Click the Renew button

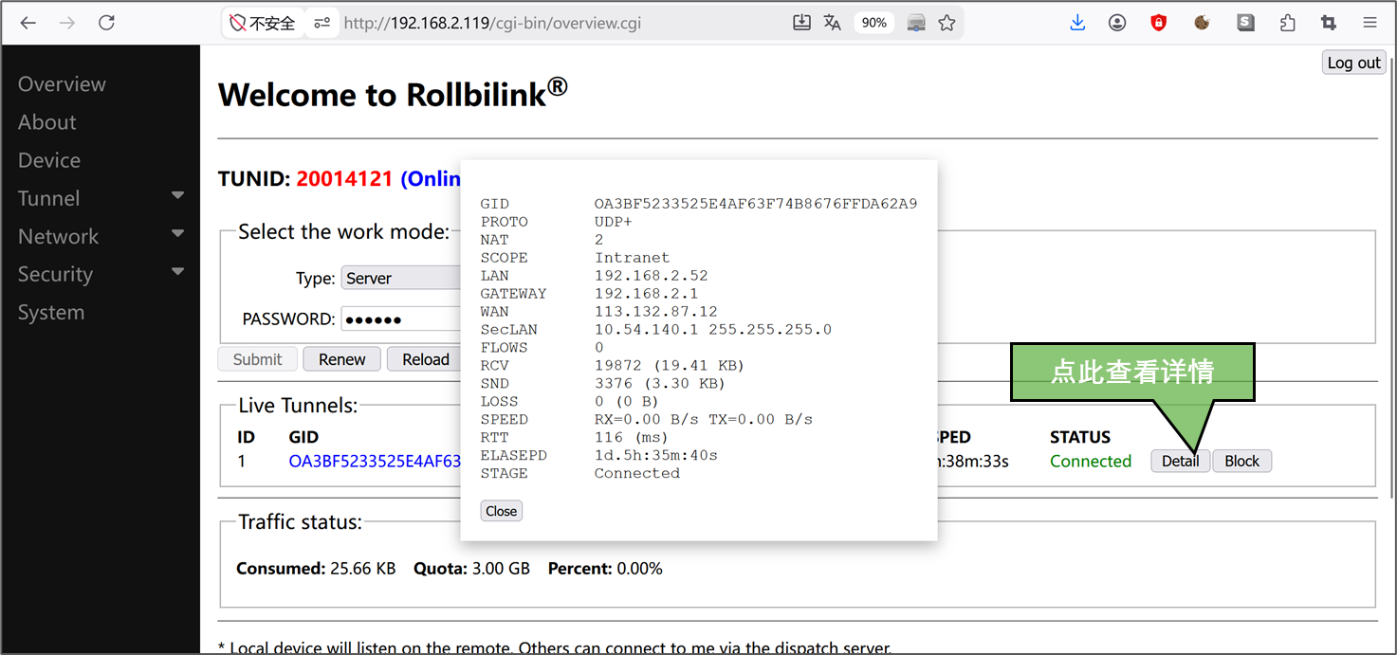341,359
